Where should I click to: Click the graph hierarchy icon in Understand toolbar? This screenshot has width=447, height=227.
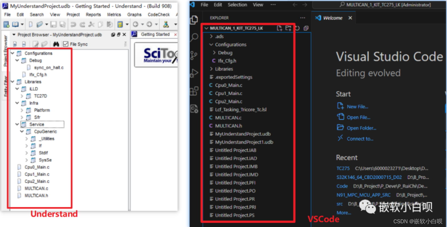[166, 25]
